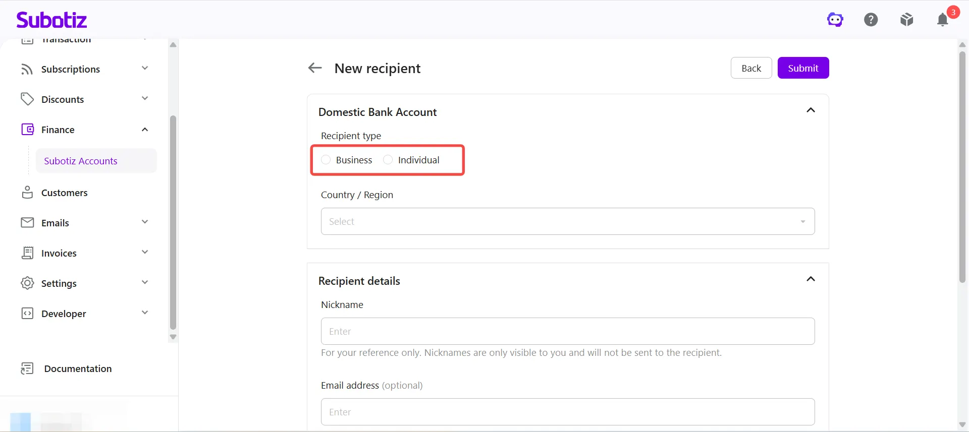
Task: Select the Individual recipient type
Action: pos(388,160)
